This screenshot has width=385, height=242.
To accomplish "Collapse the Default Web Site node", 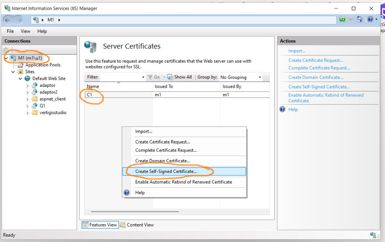I will click(x=20, y=78).
